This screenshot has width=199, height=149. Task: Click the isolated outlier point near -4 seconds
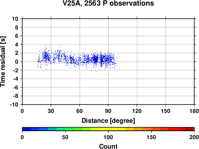coord(114,77)
